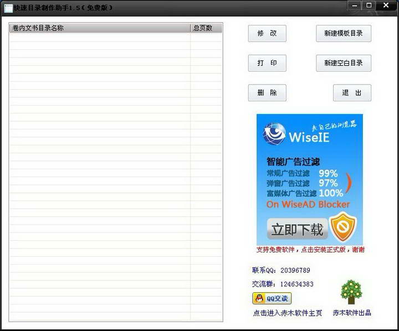Screen dimensions: 399x331
Task: Minimize the 快速目录制作助手 window
Action: click(355, 6)
